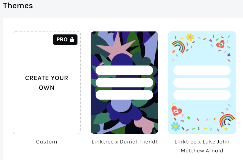Click the blue flower at bottom left of theme
This screenshot has width=243, height=160.
point(175,126)
